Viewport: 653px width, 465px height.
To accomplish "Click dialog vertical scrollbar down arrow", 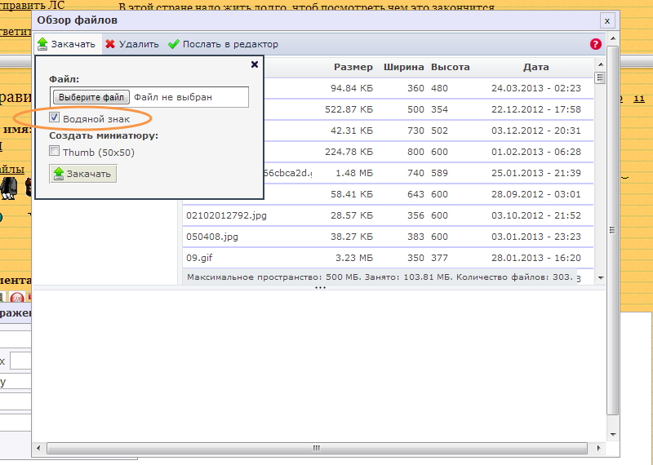I will 613,434.
